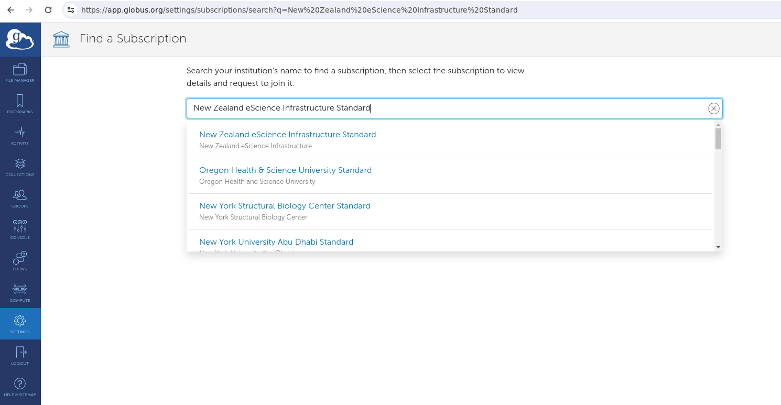Image resolution: width=781 pixels, height=405 pixels.
Task: Click the subscription search input field
Action: click(x=454, y=108)
